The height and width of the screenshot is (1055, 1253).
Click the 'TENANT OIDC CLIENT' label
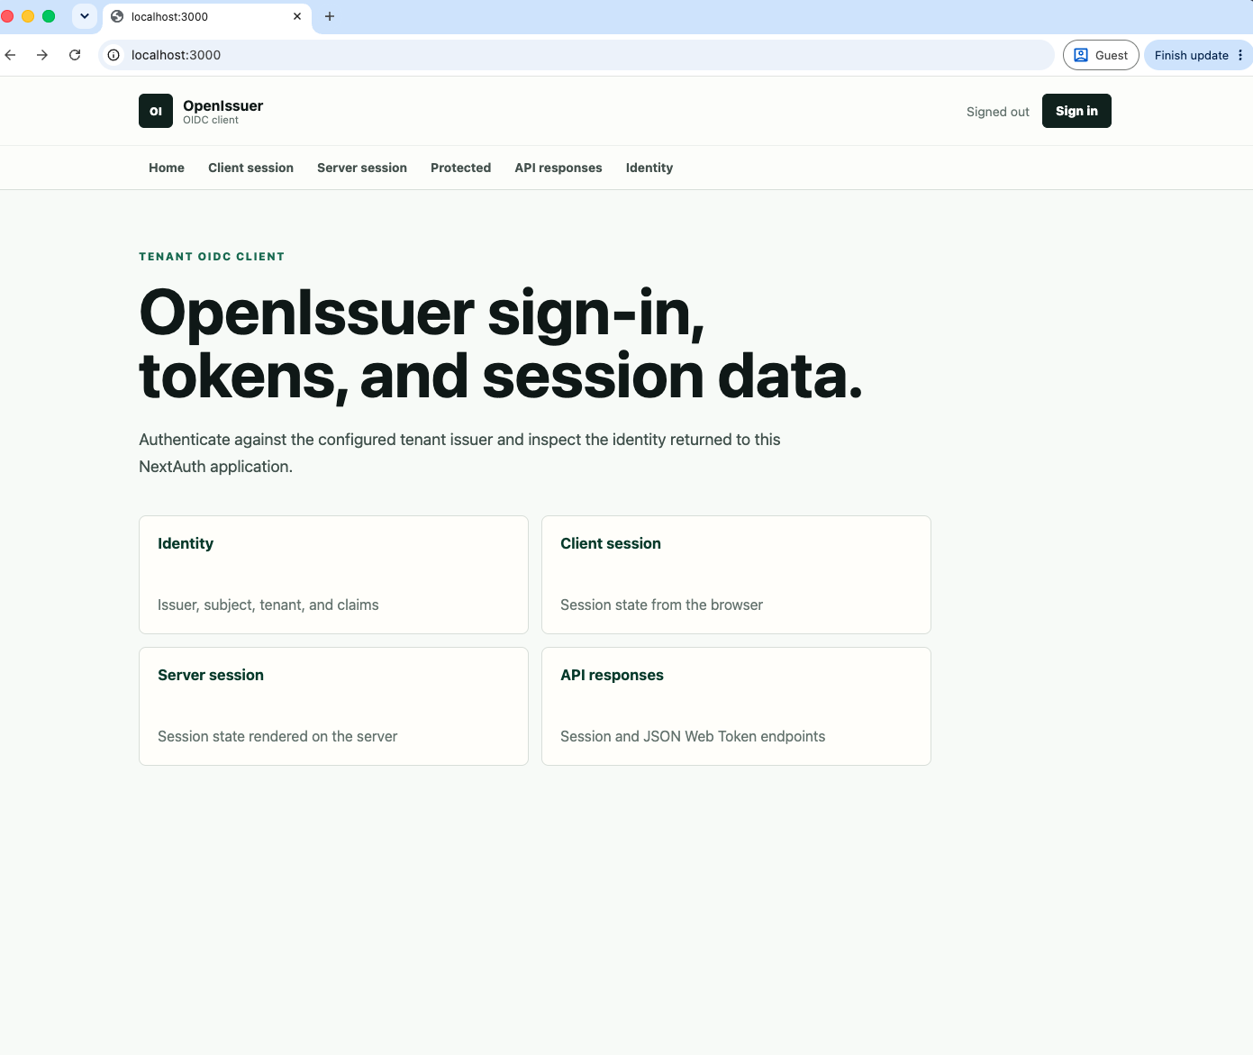212,257
